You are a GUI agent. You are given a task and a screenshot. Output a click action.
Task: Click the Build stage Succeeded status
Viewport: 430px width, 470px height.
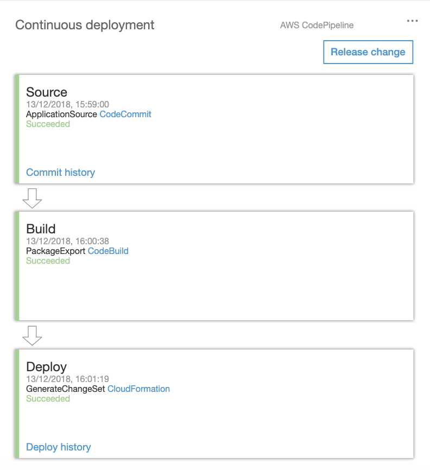click(x=48, y=261)
